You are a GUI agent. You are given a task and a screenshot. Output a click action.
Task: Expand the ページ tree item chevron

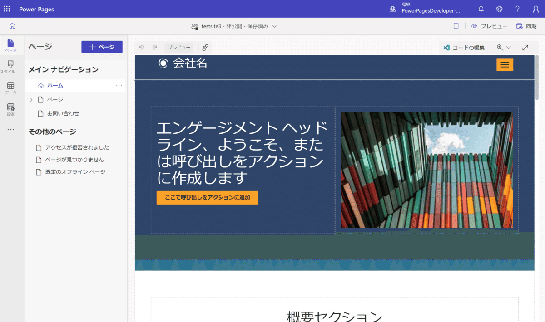tap(31, 99)
